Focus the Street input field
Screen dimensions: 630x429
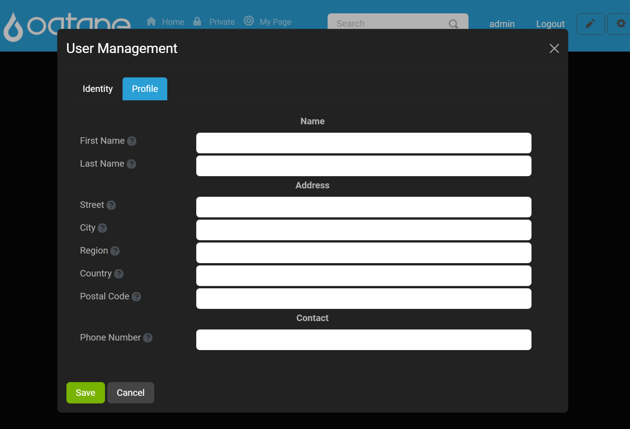coord(364,207)
